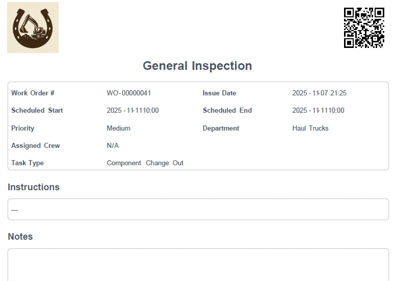
Task: Select the Component Change Out task type
Action: pos(145,163)
